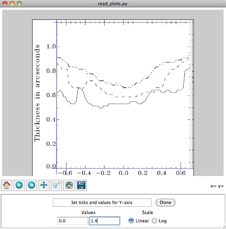Image resolution: width=226 pixels, height=229 pixels.
Task: Focus the first Values field containing 0.0
Action: pyautogui.click(x=72, y=221)
